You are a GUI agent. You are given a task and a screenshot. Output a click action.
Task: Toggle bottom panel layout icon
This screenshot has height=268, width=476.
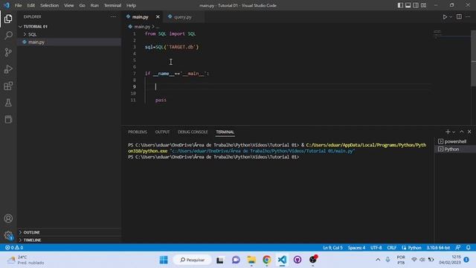pos(408,5)
